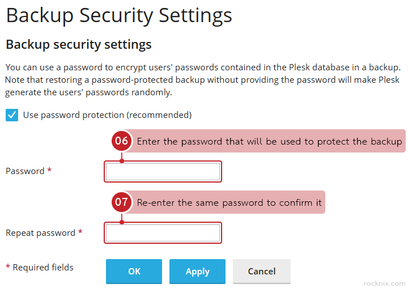Image resolution: width=408 pixels, height=288 pixels.
Task: Click the large "Backup Security Settings" page title
Action: point(119,15)
